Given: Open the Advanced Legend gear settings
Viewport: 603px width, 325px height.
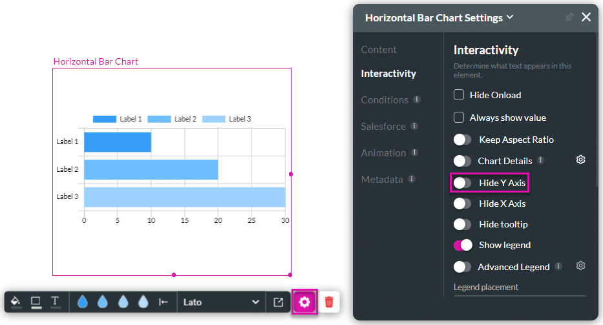Looking at the screenshot, I should pos(580,266).
